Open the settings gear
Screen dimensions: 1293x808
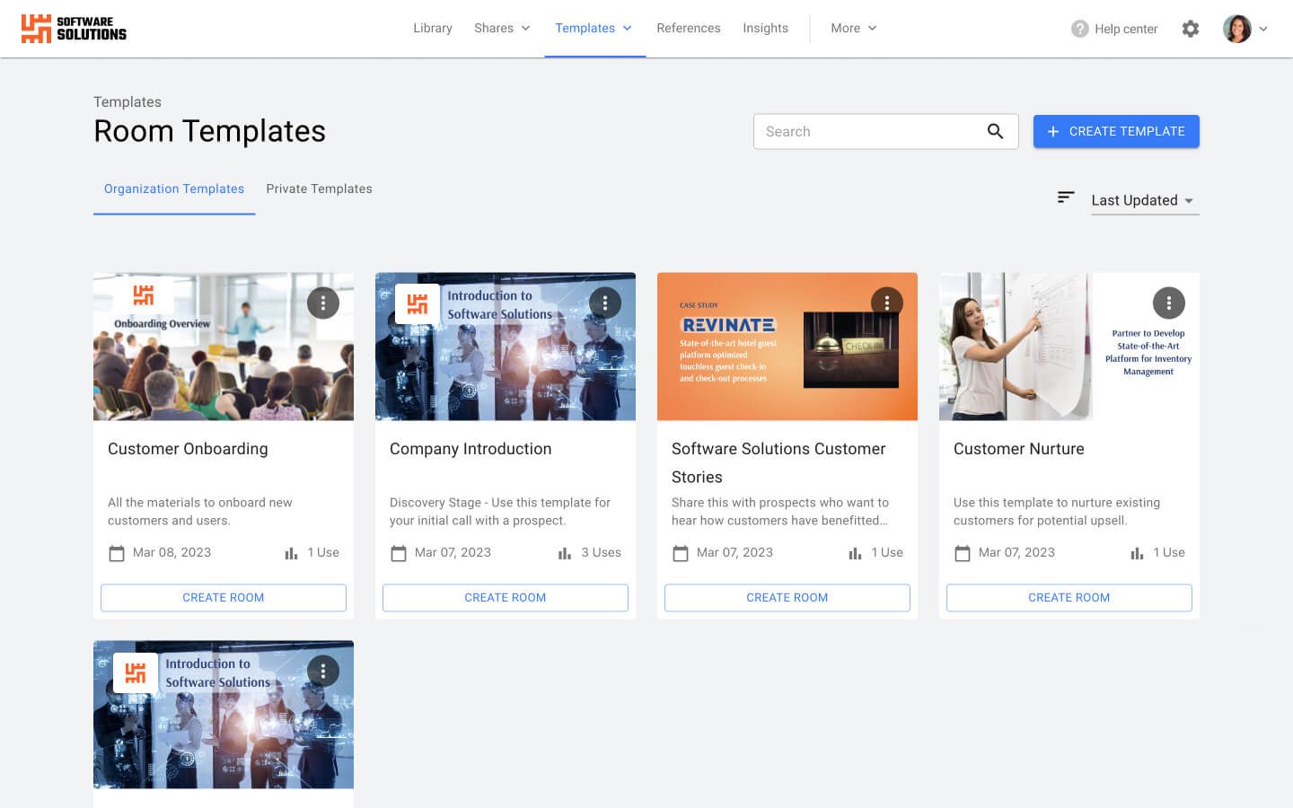coord(1191,28)
